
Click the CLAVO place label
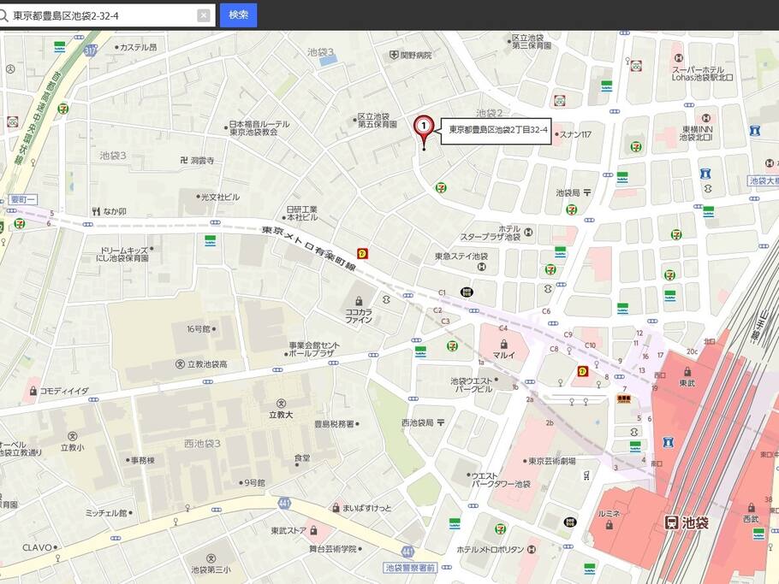point(38,547)
